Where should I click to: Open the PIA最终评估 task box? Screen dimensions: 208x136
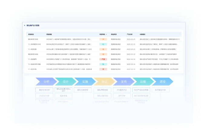coord(122,90)
